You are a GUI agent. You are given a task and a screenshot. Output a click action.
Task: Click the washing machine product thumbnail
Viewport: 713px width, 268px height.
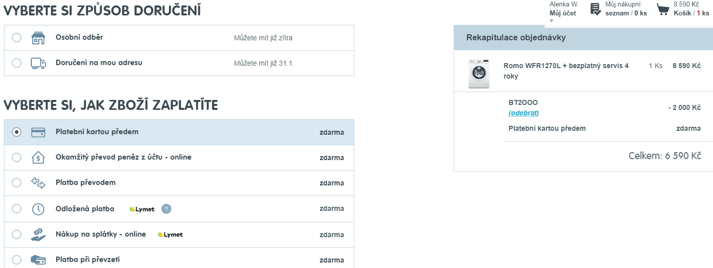click(x=479, y=74)
